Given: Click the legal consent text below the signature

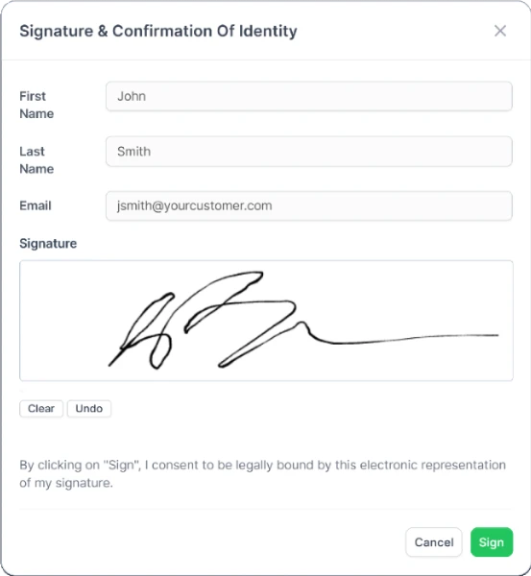Looking at the screenshot, I should click(262, 474).
